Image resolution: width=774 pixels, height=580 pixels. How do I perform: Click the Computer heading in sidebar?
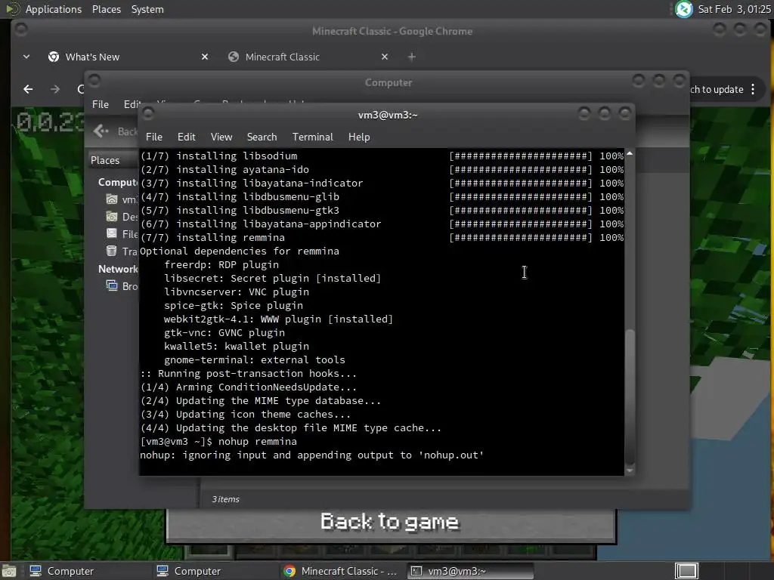tap(118, 183)
